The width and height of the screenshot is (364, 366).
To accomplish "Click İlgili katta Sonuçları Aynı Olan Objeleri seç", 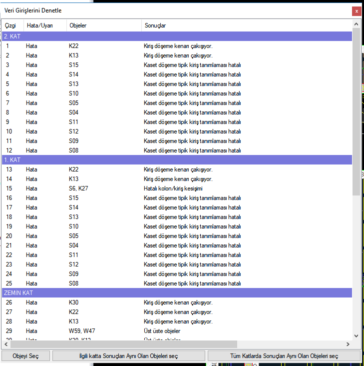I will 129,356.
